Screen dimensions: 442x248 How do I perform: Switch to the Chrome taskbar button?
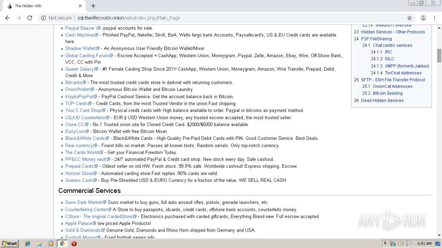click(62, 244)
